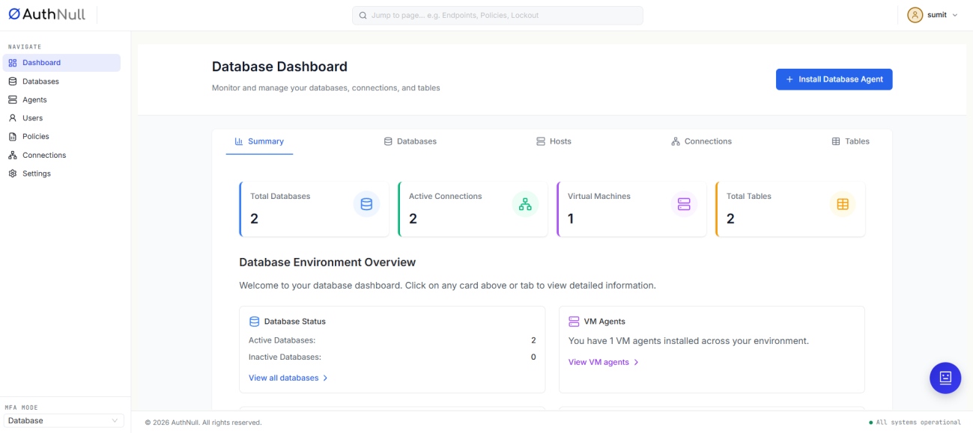Switch to the Summary tab

click(x=259, y=141)
